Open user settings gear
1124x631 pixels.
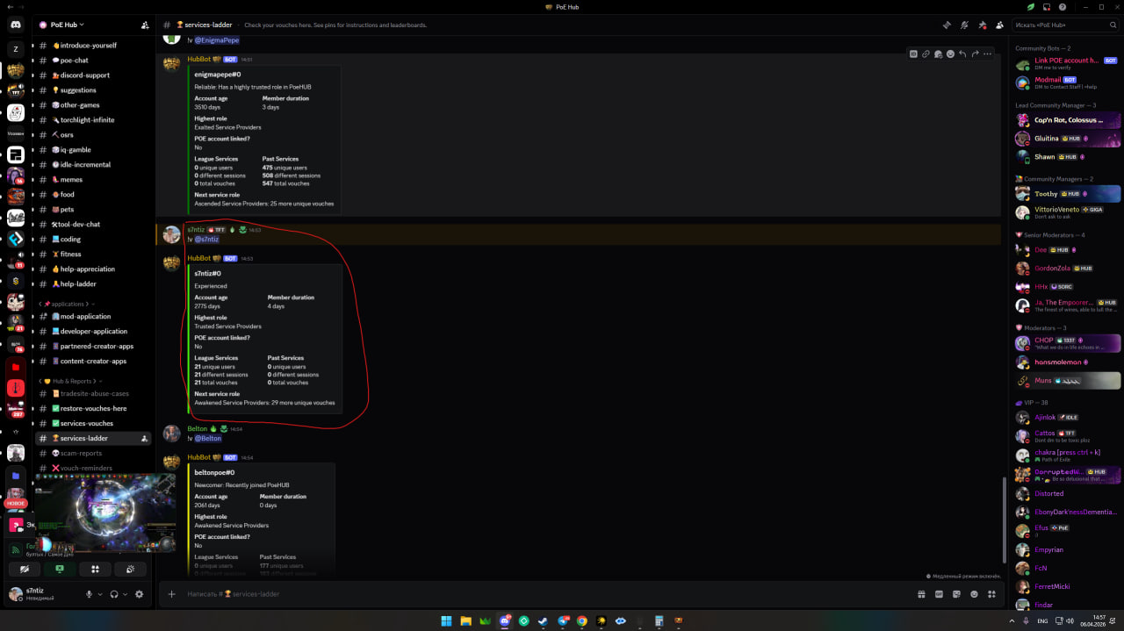[139, 594]
